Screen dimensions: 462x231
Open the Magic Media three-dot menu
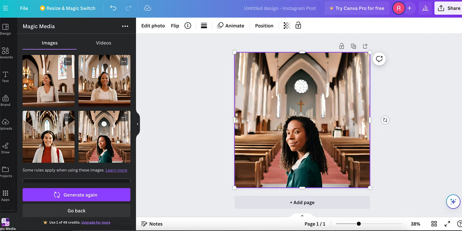[x=125, y=26]
